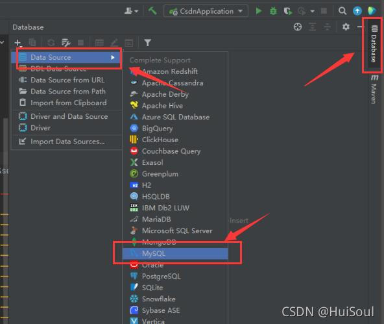The width and height of the screenshot is (384, 324).
Task: Select Driver and Data Source
Action: pyautogui.click(x=67, y=116)
